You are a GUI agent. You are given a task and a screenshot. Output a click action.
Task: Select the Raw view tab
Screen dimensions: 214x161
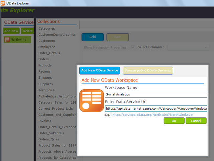click(117, 37)
